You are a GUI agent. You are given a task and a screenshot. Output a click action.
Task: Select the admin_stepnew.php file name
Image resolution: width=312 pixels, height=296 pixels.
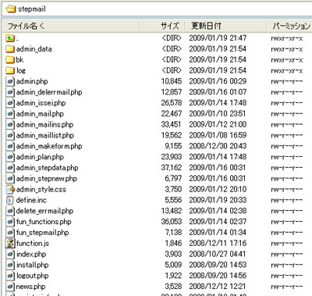47,179
